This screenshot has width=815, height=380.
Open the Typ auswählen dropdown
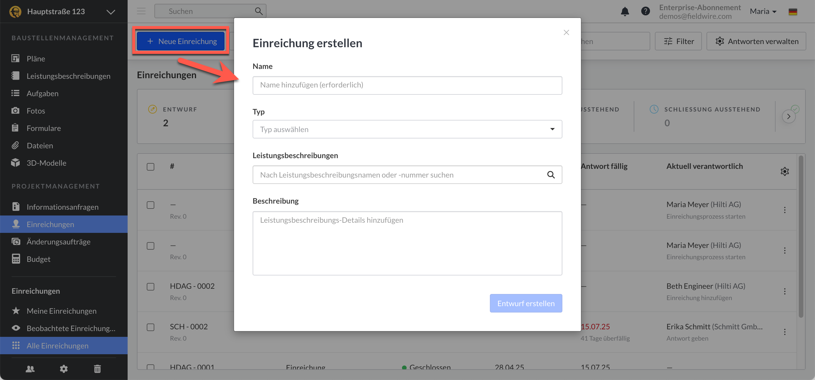[407, 129]
